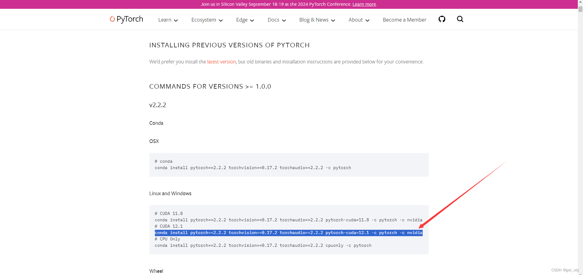This screenshot has width=583, height=275.
Task: Expand the Learn menu
Action: click(x=168, y=20)
